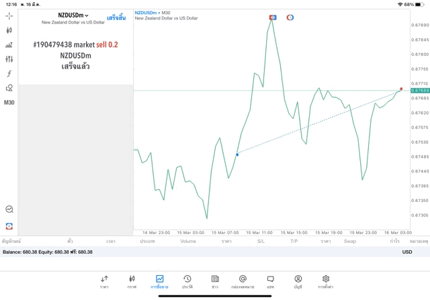Tap the สัญลักษณ์ symbol column header
The image size is (430, 300).
[11, 242]
